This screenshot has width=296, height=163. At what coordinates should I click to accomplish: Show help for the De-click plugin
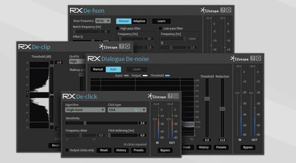(x=170, y=96)
